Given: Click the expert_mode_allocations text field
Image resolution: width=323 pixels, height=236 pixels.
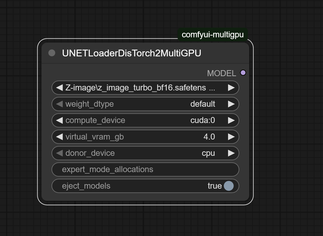Looking at the screenshot, I should [x=145, y=169].
